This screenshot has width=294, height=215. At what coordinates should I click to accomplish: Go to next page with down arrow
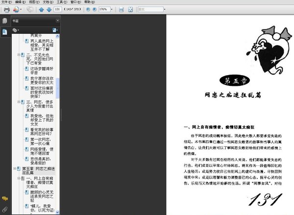[x=49, y=9]
